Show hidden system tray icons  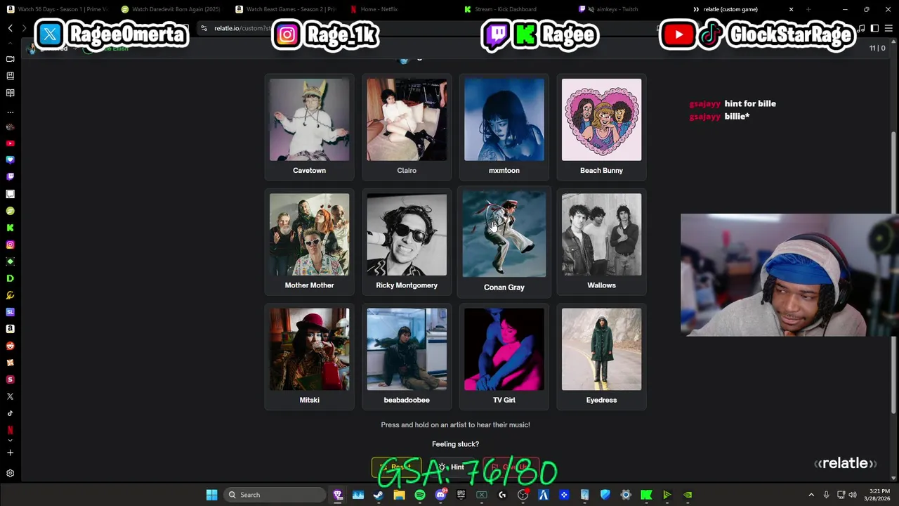pos(811,495)
